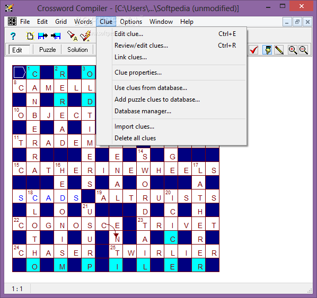Open the Window menu
The height and width of the screenshot is (298, 317).
tap(161, 22)
